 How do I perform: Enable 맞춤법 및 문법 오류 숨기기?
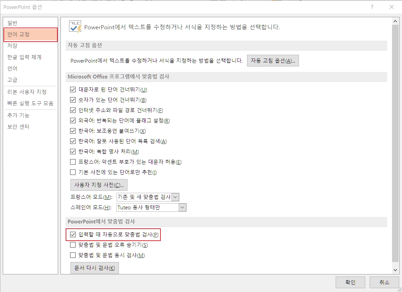pyautogui.click(x=73, y=245)
